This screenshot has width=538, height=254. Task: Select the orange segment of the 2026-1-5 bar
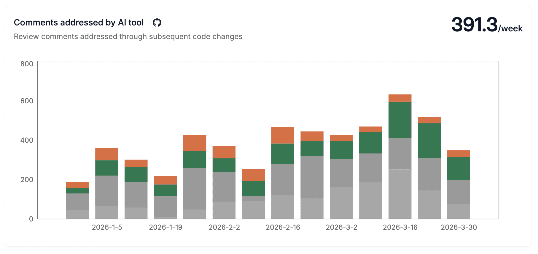[107, 154]
